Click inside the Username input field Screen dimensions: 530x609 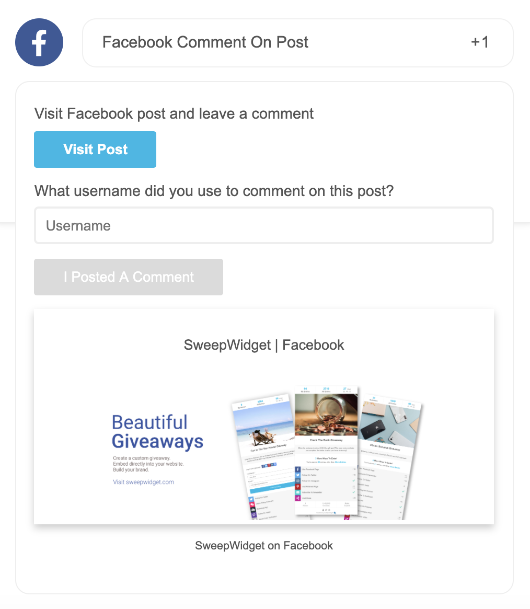[x=264, y=225]
